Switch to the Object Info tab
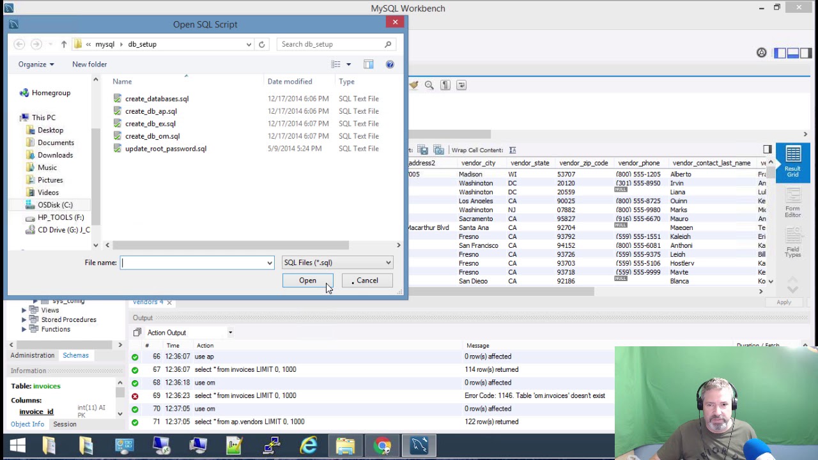The width and height of the screenshot is (818, 460). point(27,424)
